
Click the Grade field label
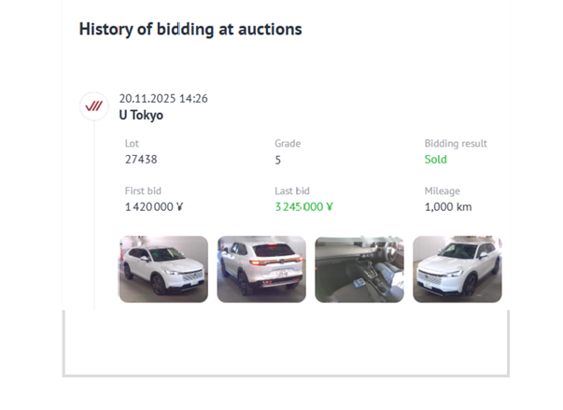tap(288, 144)
